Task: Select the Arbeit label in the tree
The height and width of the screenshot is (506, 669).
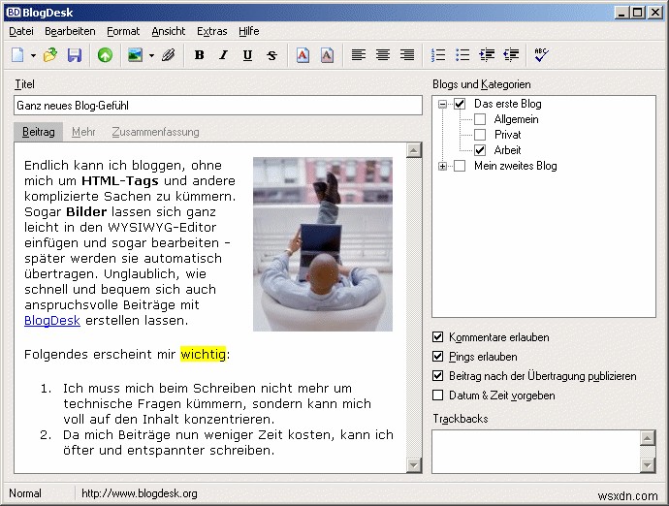Action: pos(507,150)
